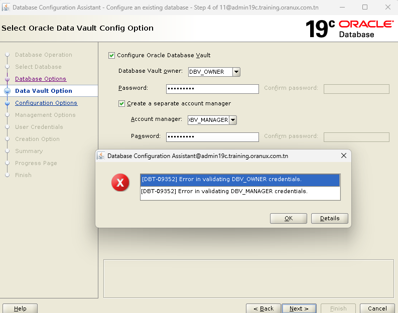Close the error dialog with X button
Screen dimensions: 398x313
344,156
